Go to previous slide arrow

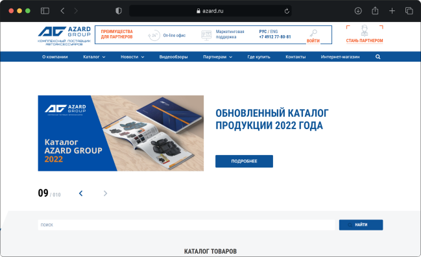[x=81, y=193]
